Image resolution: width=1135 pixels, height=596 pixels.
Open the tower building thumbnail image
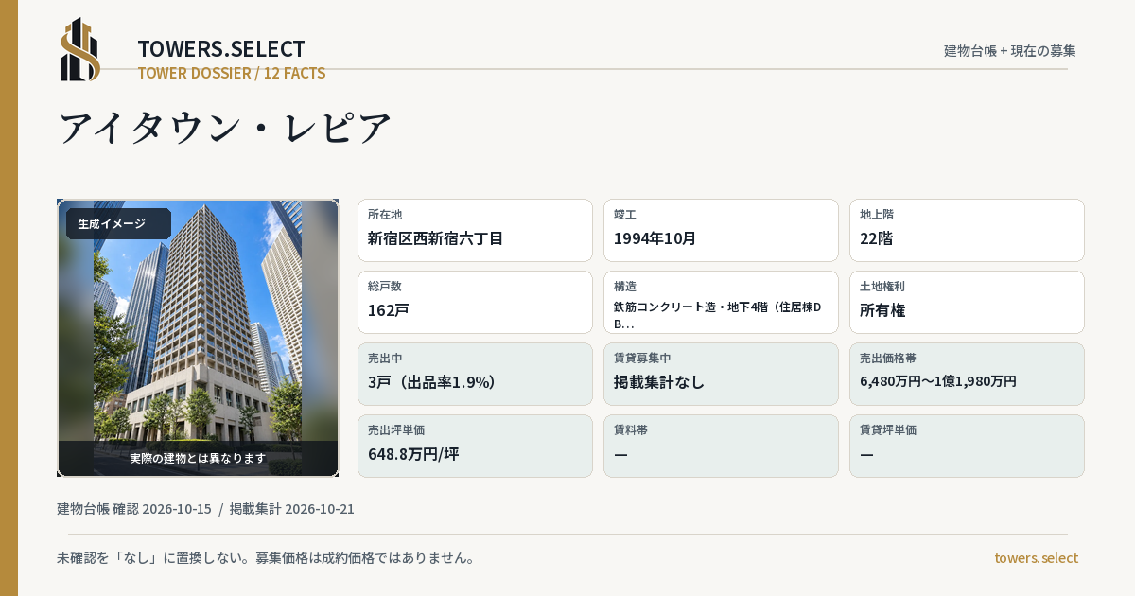[198, 338]
